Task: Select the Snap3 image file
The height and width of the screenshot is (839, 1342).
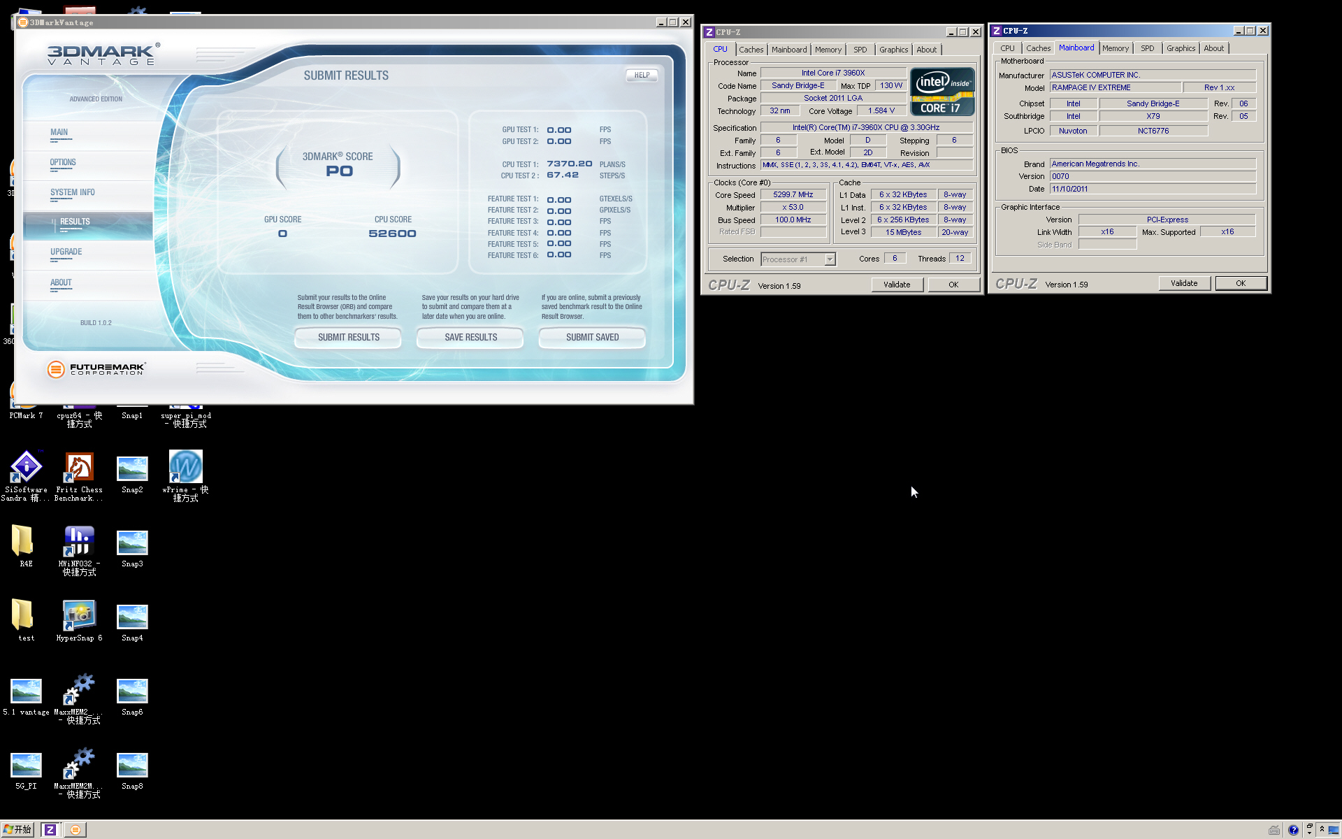Action: tap(132, 550)
